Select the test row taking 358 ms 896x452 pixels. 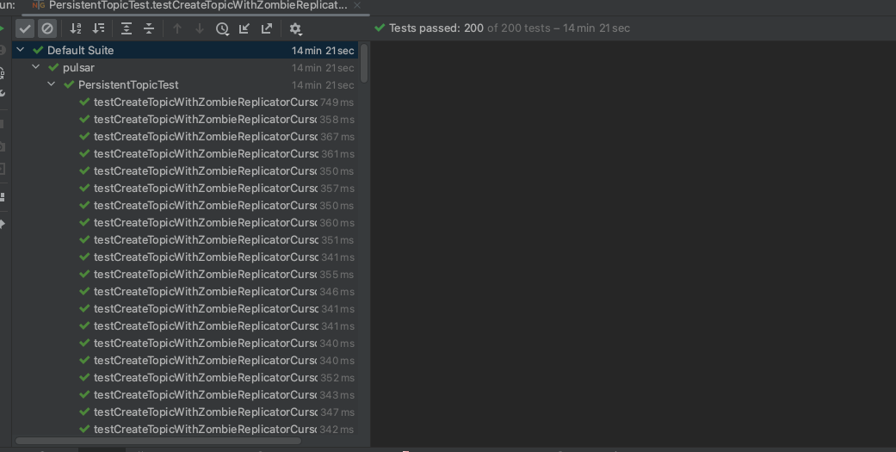click(x=185, y=119)
